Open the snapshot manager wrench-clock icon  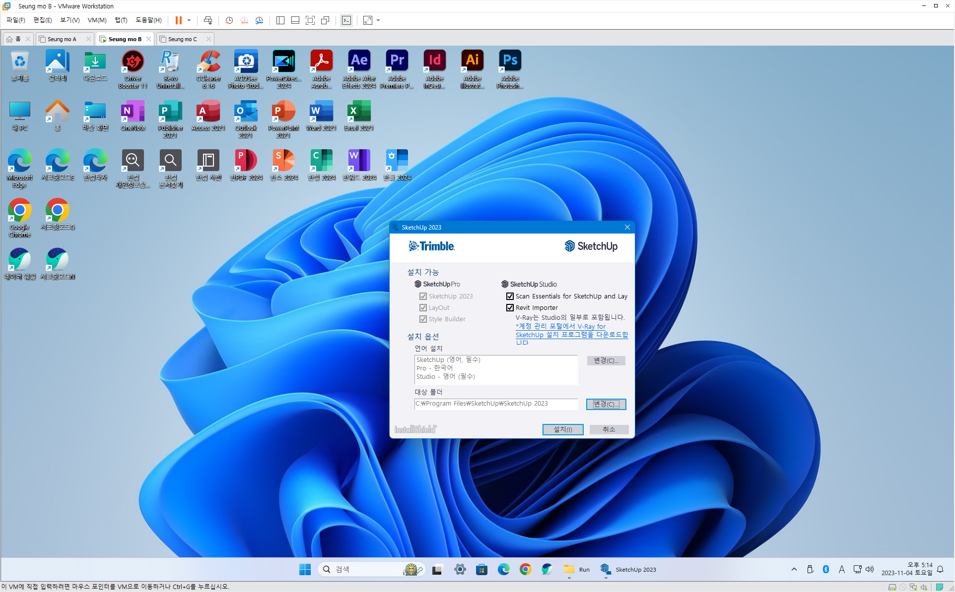pyautogui.click(x=259, y=20)
